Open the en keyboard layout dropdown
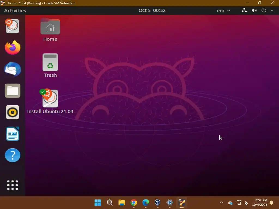 pyautogui.click(x=224, y=11)
